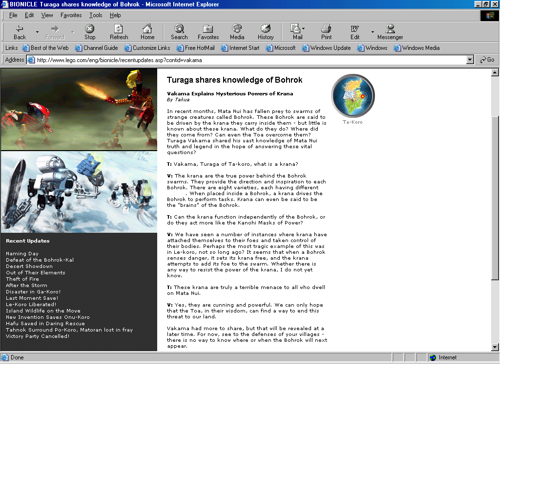Open the Naming Day update
This screenshot has width=537, height=489.
(22, 254)
